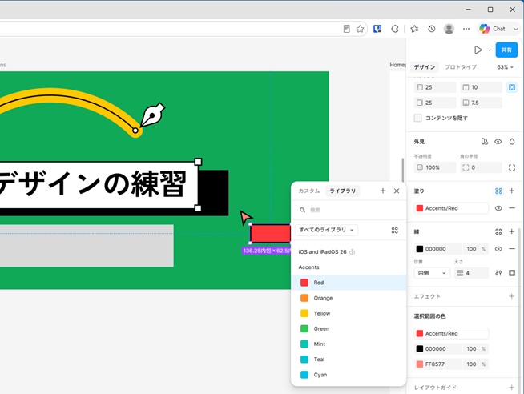Open browser reading view icon
This screenshot has width=524, height=394.
coord(347,29)
